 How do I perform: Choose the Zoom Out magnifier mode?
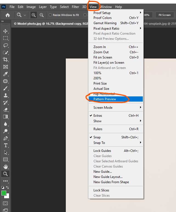42,15
